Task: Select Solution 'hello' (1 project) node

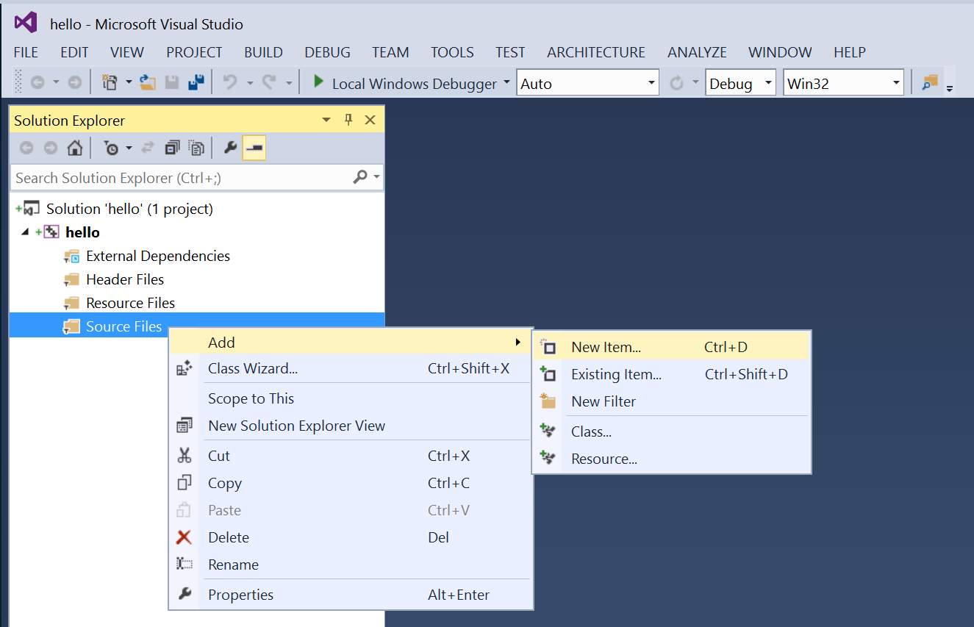Action: point(129,209)
